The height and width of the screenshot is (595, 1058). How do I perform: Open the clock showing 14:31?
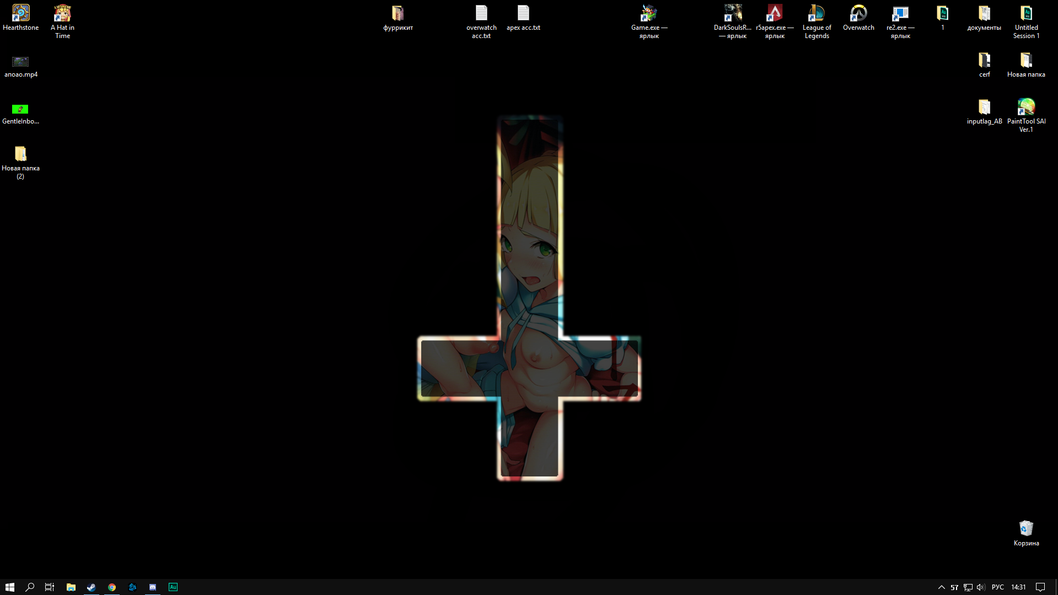tap(1018, 587)
